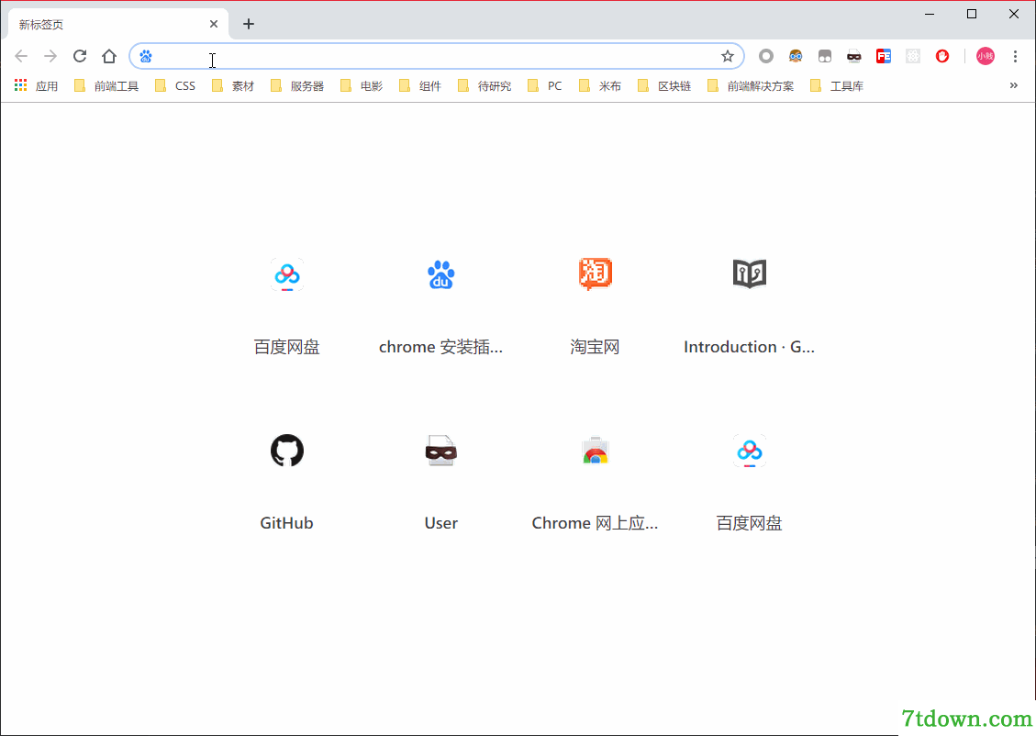This screenshot has height=736, width=1036.
Task: Focus the address bar input
Action: (437, 56)
